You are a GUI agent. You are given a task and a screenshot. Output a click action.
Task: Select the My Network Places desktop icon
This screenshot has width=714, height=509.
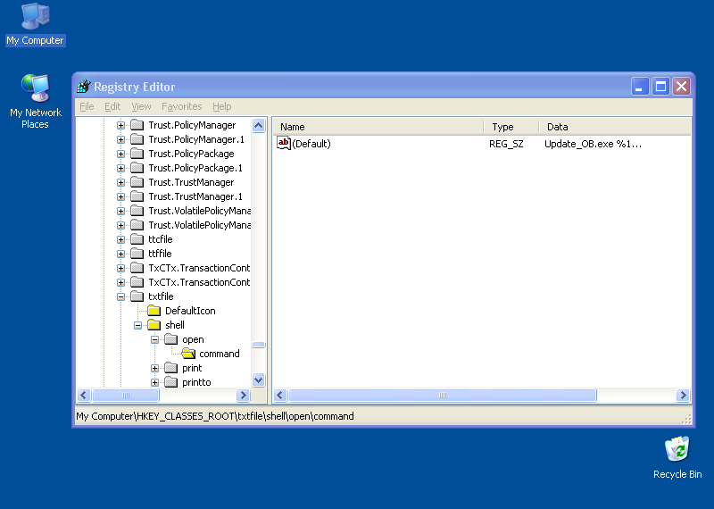tap(35, 101)
